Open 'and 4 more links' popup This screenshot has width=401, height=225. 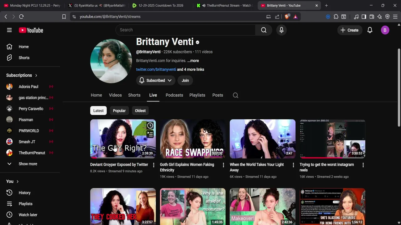[190, 69]
